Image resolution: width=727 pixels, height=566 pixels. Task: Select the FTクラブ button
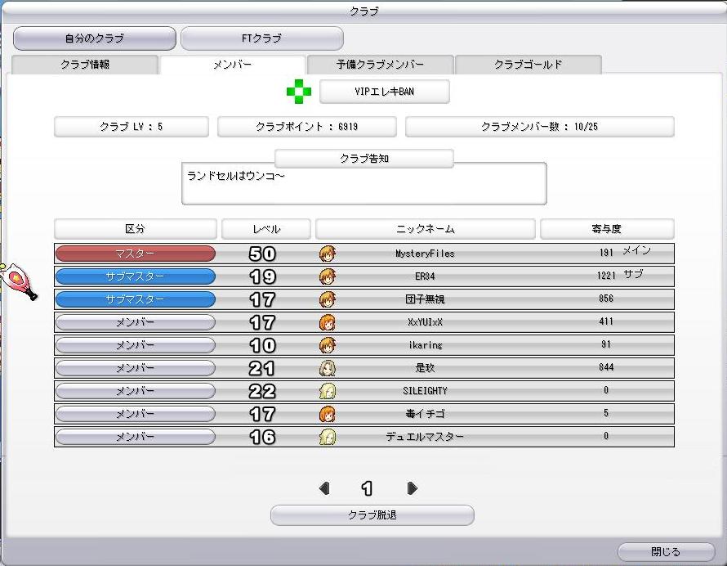tap(261, 38)
